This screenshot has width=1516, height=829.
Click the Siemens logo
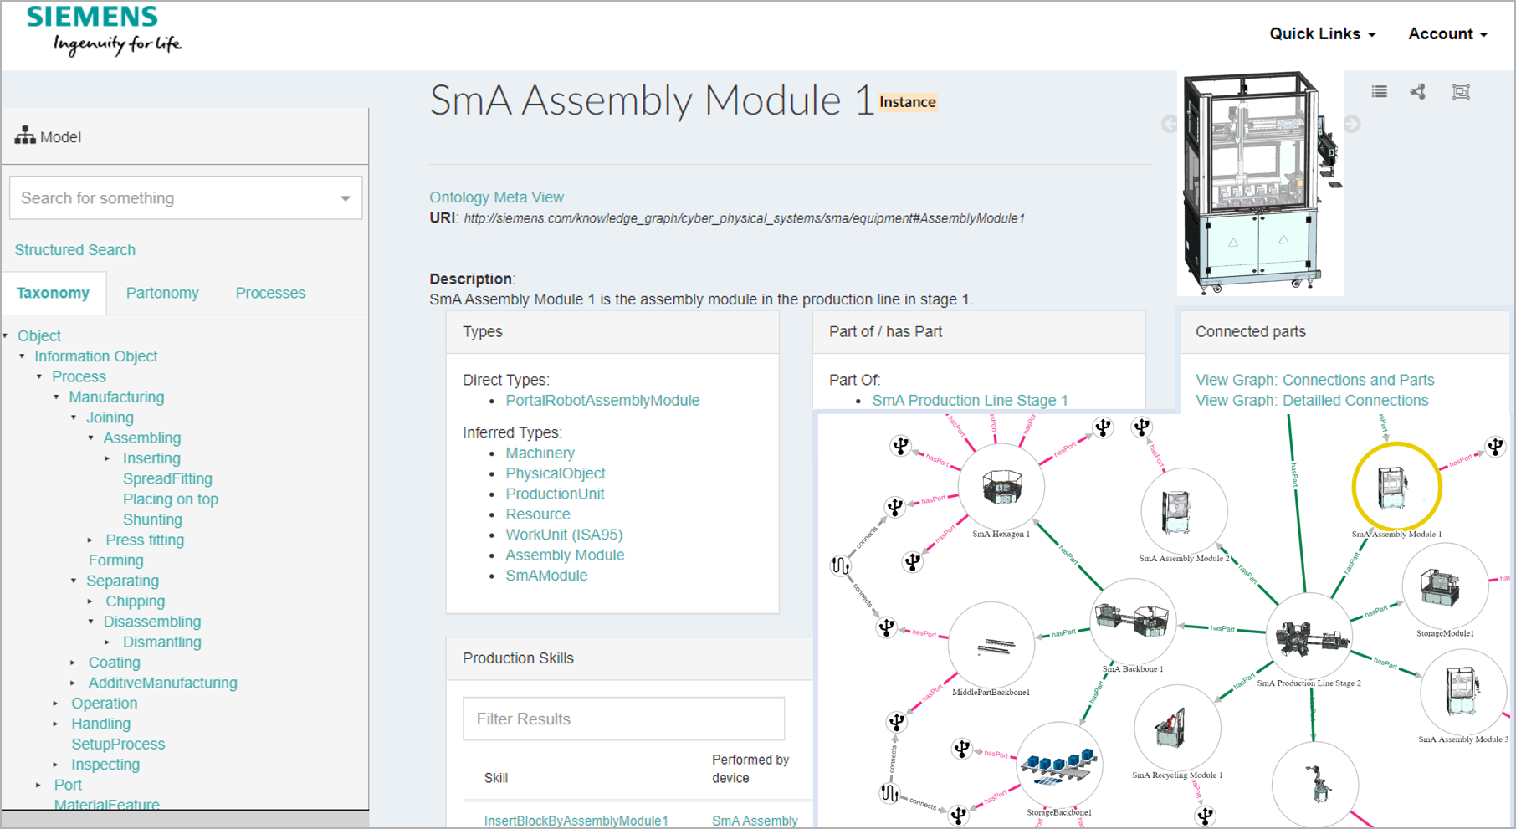[103, 30]
